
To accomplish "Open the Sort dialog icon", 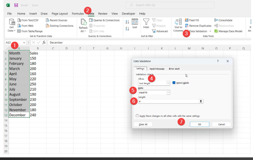I will click(135, 22).
